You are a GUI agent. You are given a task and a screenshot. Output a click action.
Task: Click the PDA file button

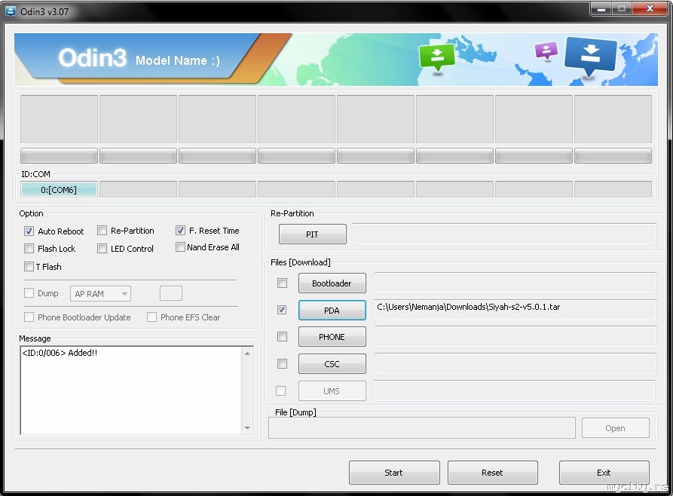pyautogui.click(x=332, y=310)
